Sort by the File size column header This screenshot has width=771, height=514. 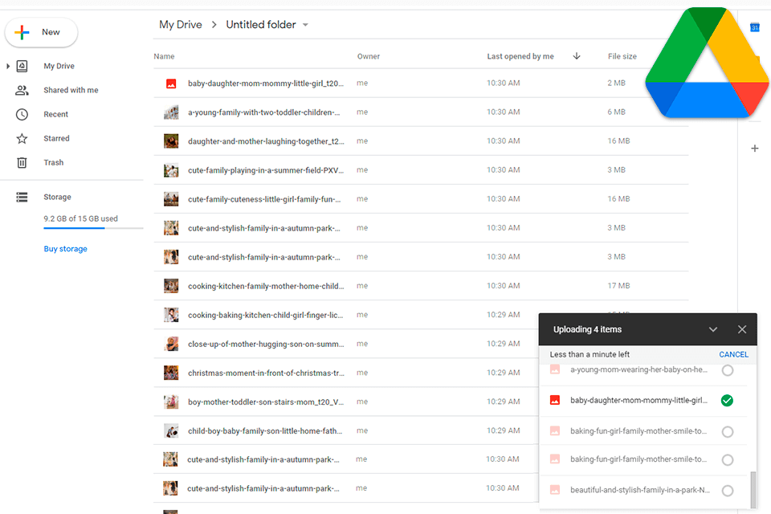tap(622, 56)
